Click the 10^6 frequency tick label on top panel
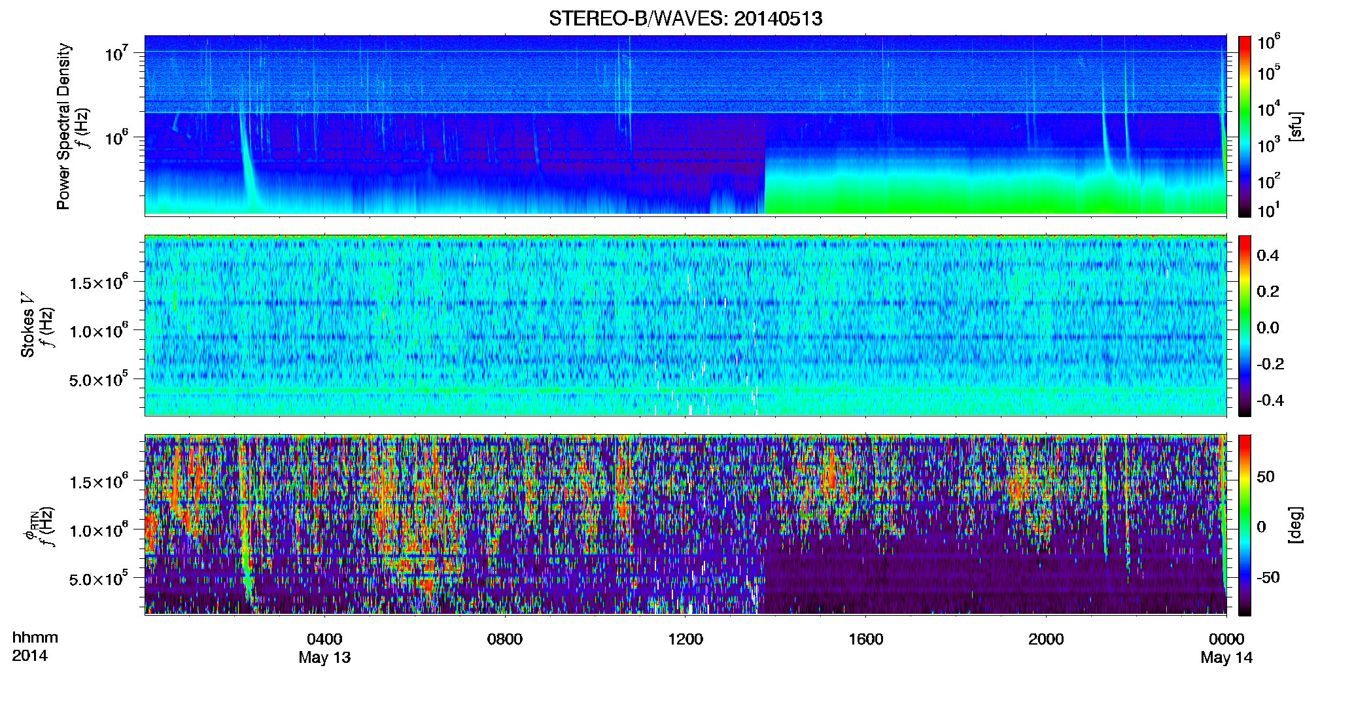This screenshot has width=1371, height=706. 118,138
